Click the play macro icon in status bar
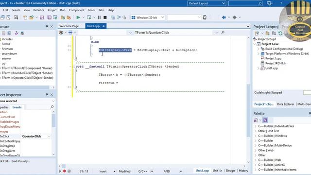This screenshot has height=175, width=311. coord(60,171)
